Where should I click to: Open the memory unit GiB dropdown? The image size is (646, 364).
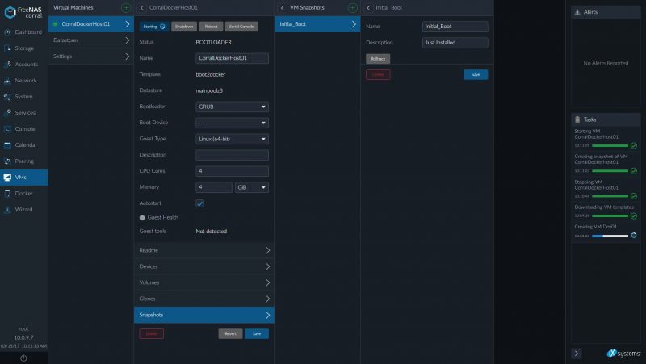point(251,187)
